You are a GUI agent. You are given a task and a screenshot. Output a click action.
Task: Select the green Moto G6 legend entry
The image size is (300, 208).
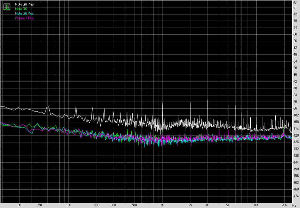tap(21, 9)
